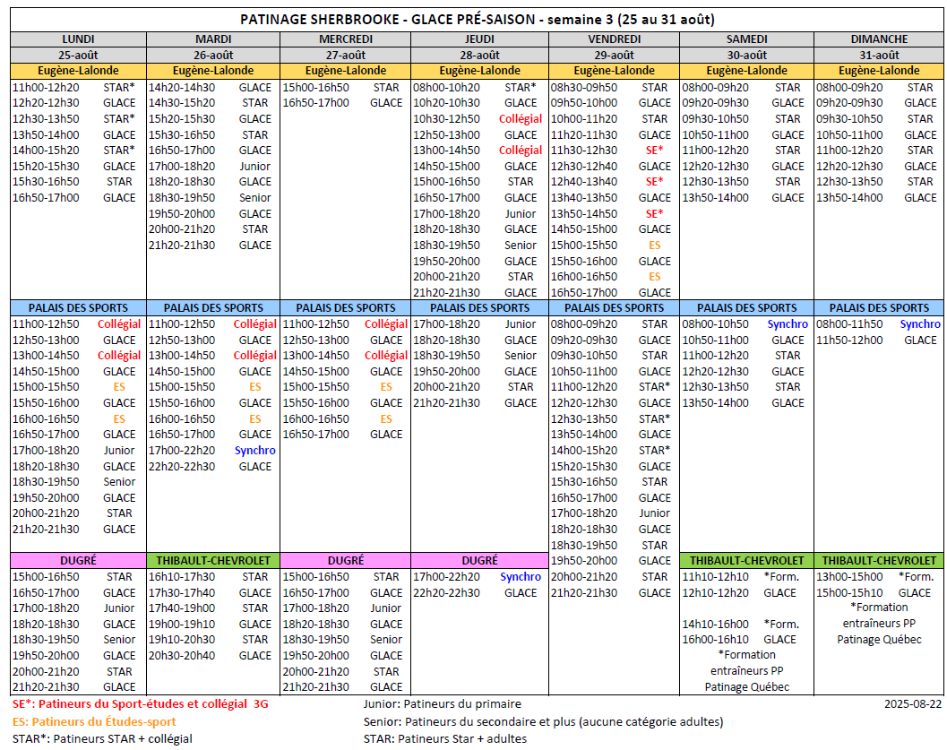
Task: Click the red Collégial label beside 10h30-12h50
Action: click(521, 119)
